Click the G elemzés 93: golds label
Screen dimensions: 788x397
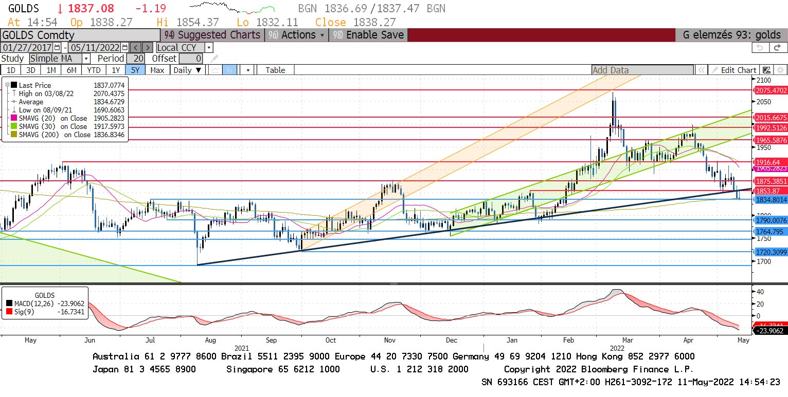click(x=731, y=35)
